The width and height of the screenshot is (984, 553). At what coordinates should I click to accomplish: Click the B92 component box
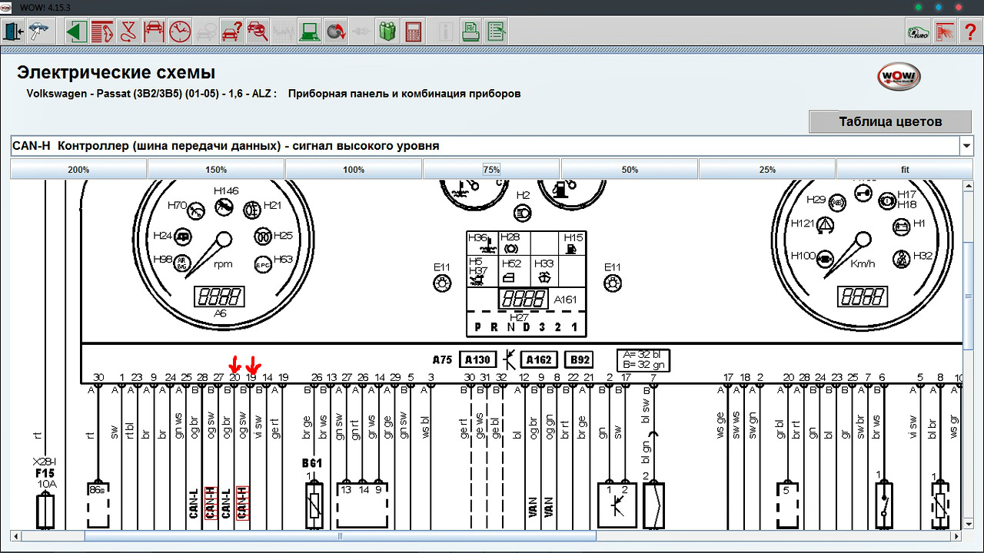pos(579,359)
